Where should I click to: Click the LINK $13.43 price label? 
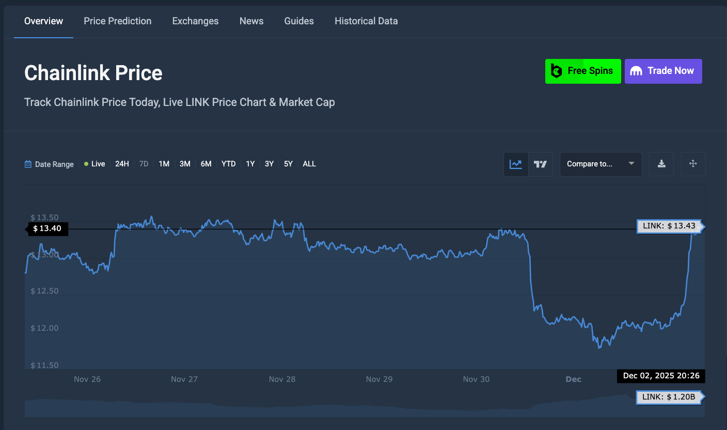point(669,226)
